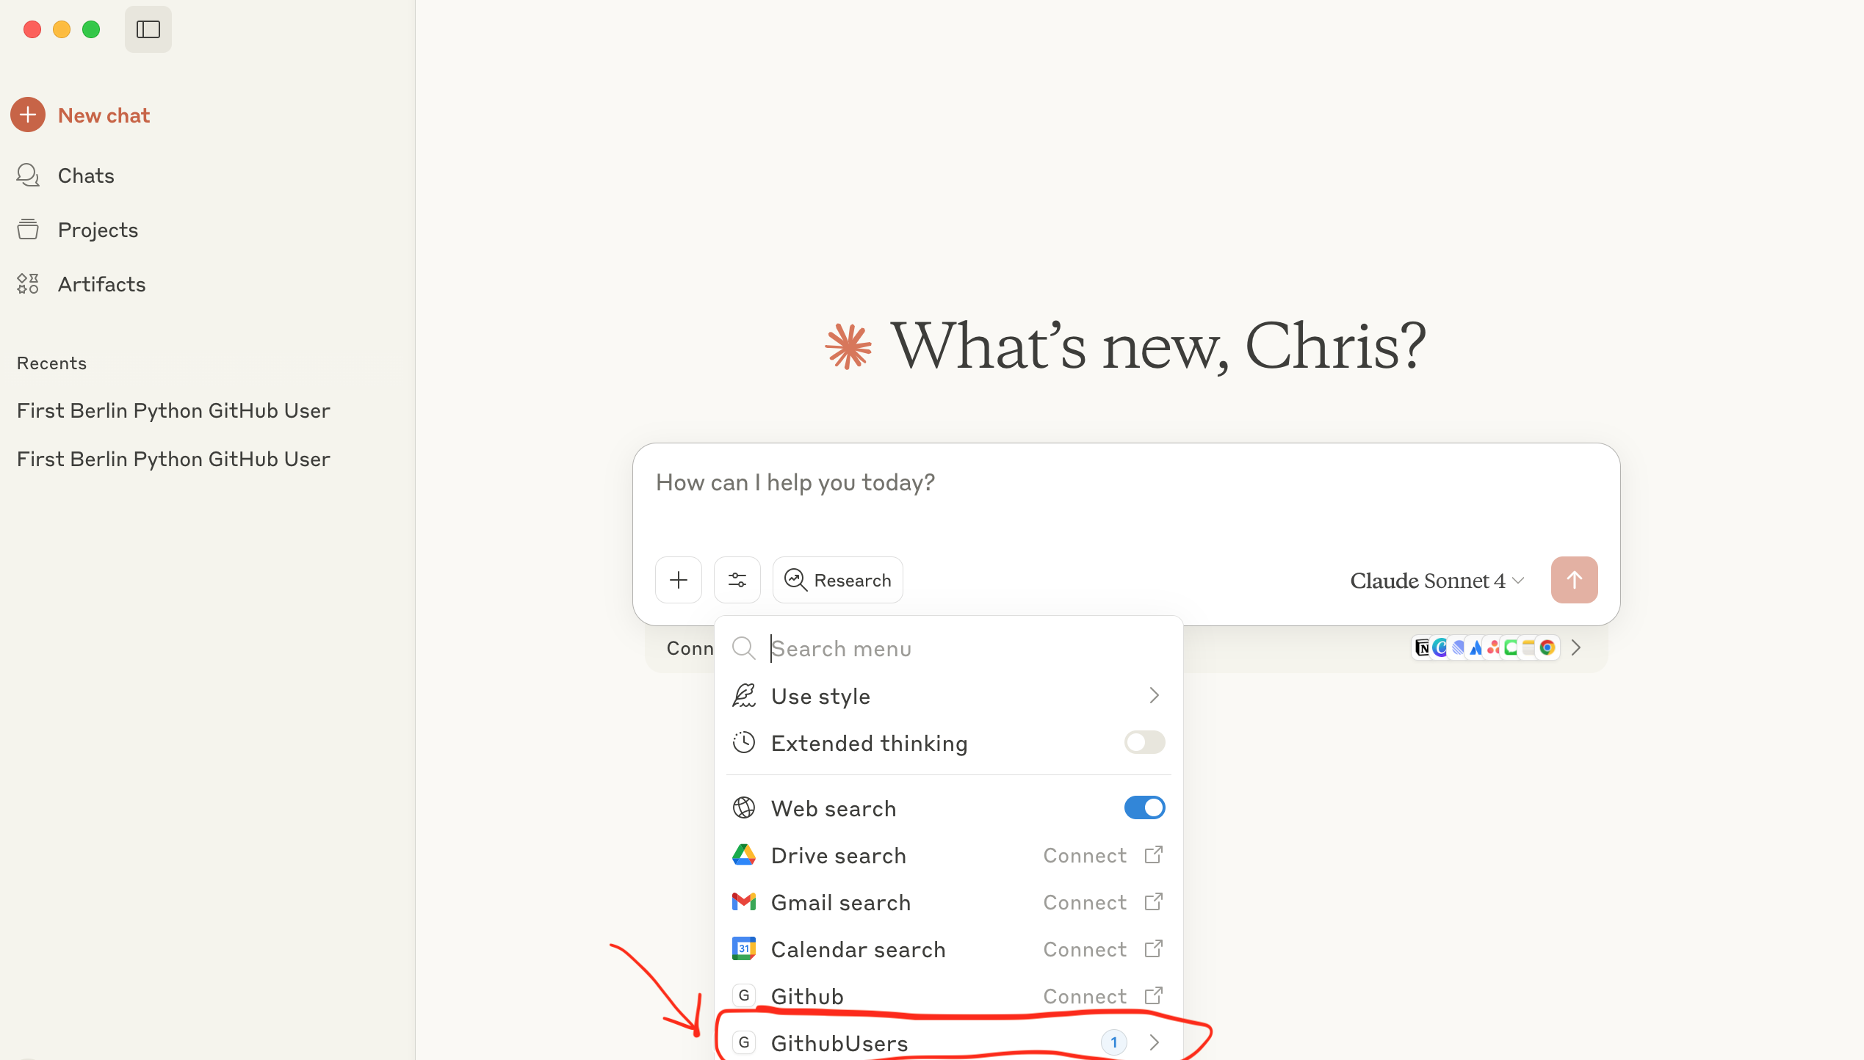Click the Projects box icon

coord(28,229)
